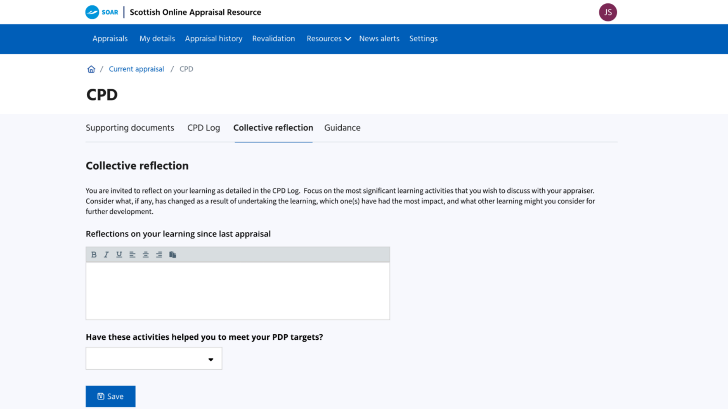Open the JS user avatar menu
The height and width of the screenshot is (409, 728).
[x=608, y=12]
